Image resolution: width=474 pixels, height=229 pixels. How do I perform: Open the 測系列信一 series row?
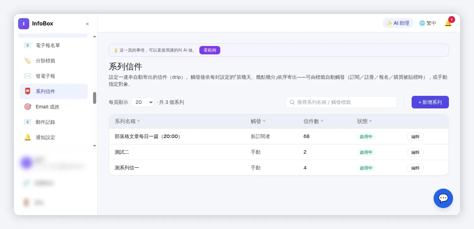pos(279,168)
